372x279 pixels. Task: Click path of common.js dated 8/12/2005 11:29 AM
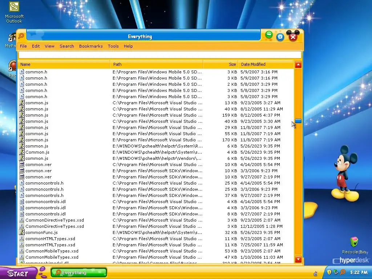(158, 109)
